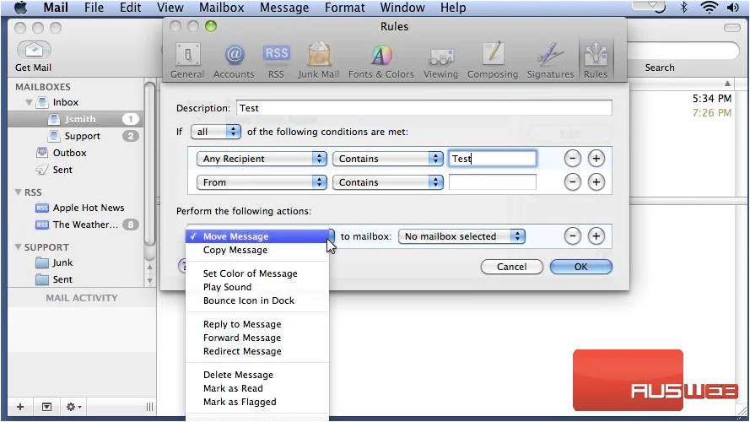Open the Junk Mail preferences pane
This screenshot has height=422, width=750.
(319, 60)
